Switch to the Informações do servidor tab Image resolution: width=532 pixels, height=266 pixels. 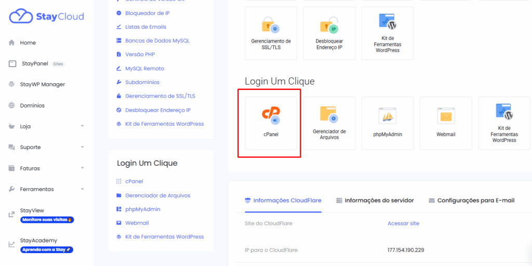point(375,200)
